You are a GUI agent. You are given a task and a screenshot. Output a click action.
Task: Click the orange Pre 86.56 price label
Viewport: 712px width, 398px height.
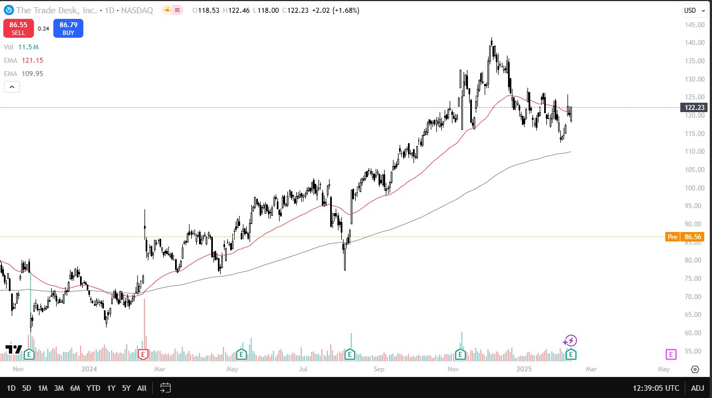(x=685, y=236)
